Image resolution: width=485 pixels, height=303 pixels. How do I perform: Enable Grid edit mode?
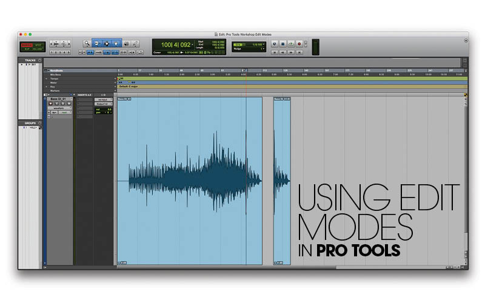[x=38, y=49]
